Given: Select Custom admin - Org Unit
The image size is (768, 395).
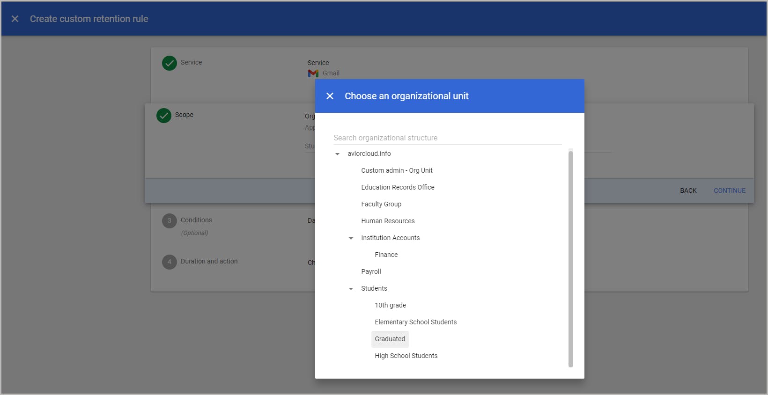Looking at the screenshot, I should [x=397, y=170].
